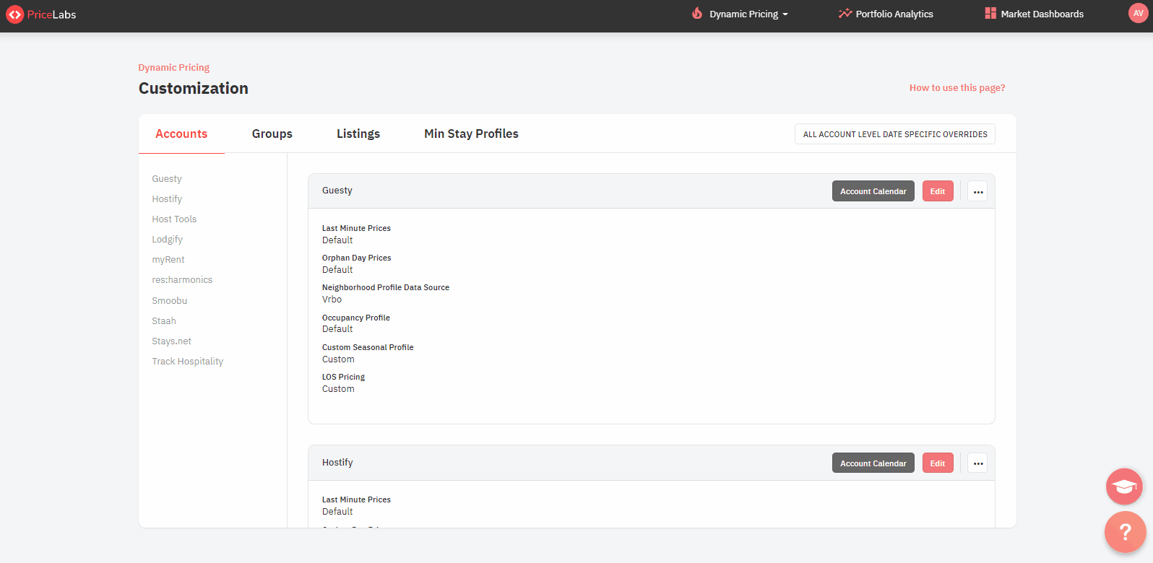
Task: Click Guesty's Last Minute Prices label
Action: coord(356,228)
